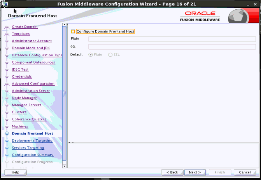This screenshot has height=180, width=261.
Task: Close the Configuration Wizard window
Action: point(255,5)
